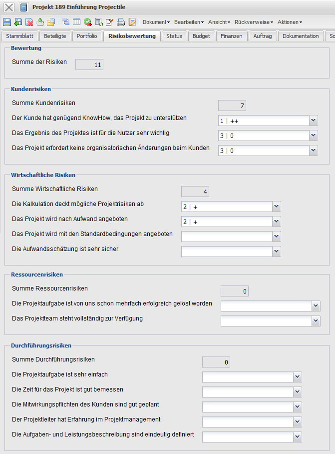Screen dimensions: 335x454
Task: Close the project window with X
Action: pos(9,7)
